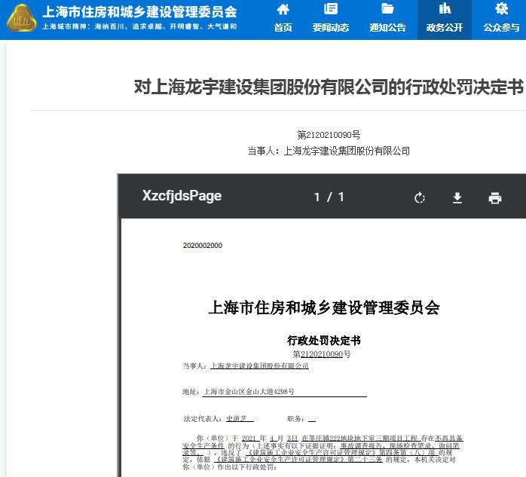
Task: Open the 首页 home icon
Action: point(283,9)
